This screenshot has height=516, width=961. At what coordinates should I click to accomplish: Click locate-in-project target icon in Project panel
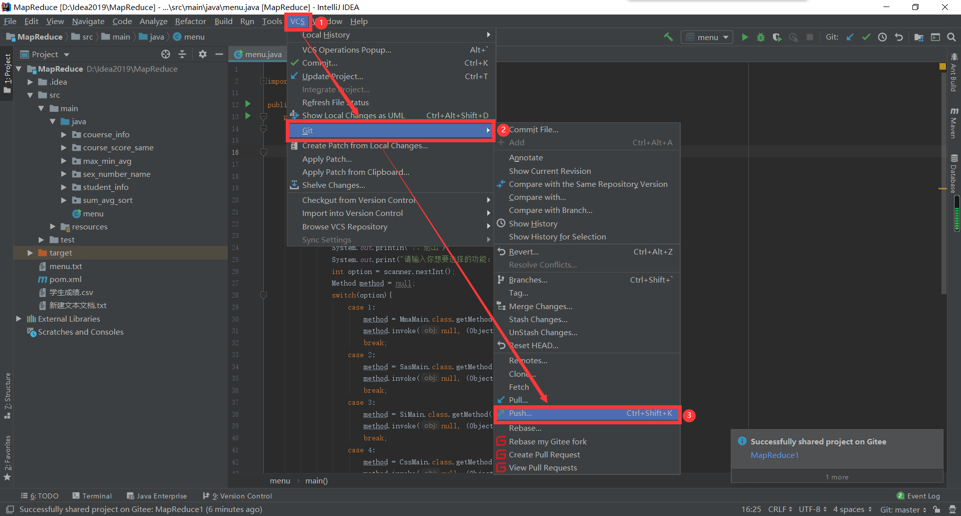pyautogui.click(x=166, y=54)
